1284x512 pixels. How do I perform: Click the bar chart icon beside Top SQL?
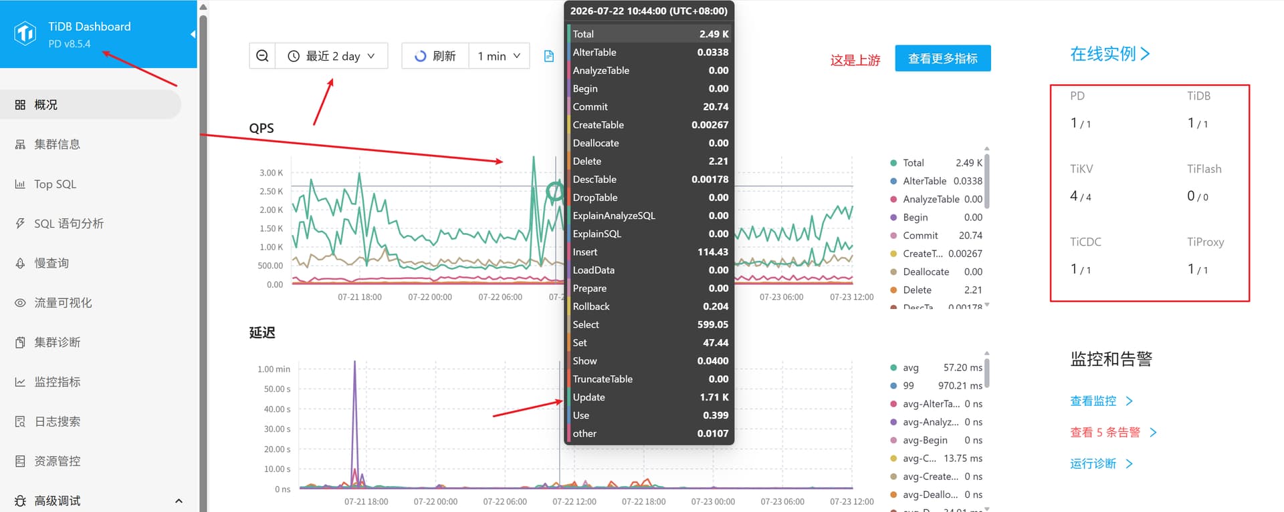(20, 184)
